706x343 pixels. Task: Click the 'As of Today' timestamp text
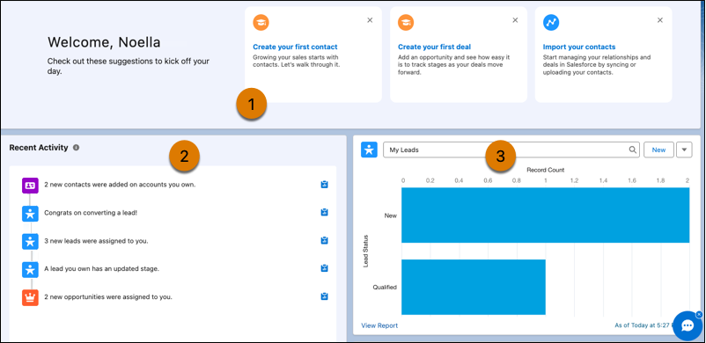click(643, 325)
